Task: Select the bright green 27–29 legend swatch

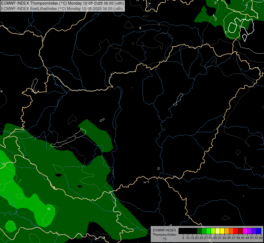Action: (208, 231)
